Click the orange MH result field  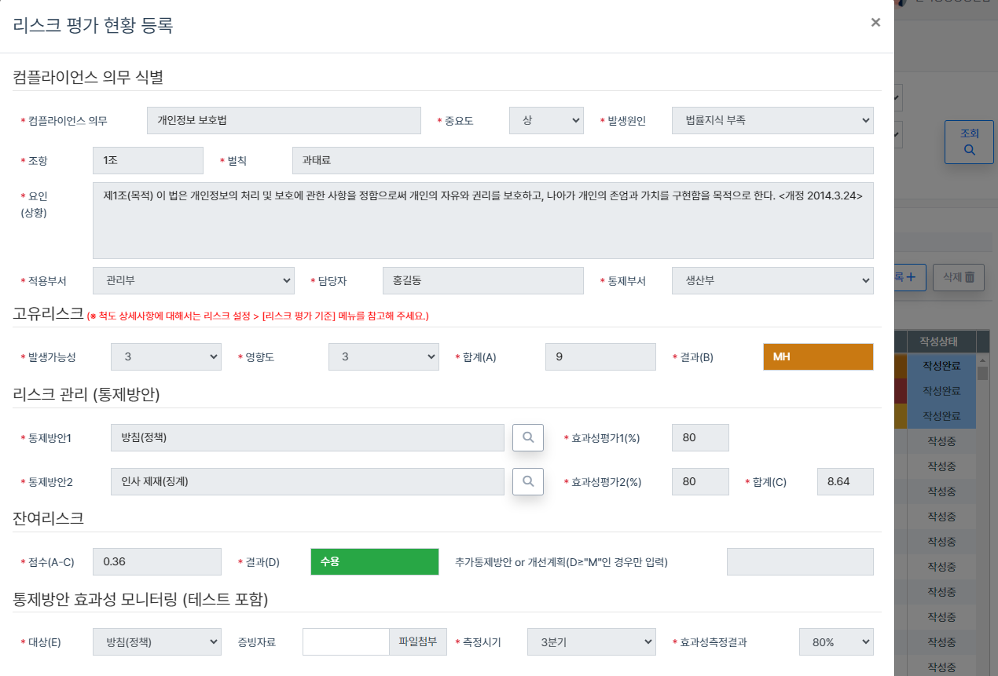pos(817,357)
